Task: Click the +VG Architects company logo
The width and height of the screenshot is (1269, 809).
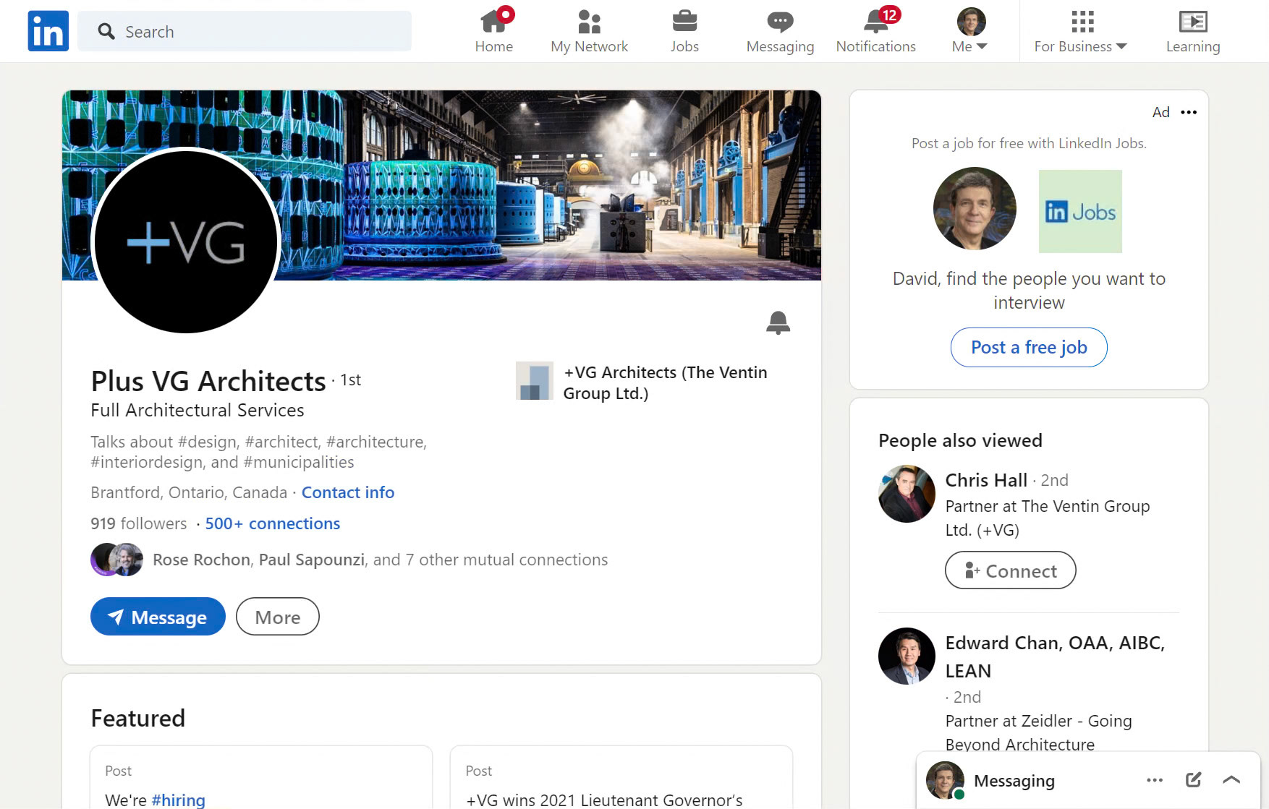Action: [x=534, y=380]
